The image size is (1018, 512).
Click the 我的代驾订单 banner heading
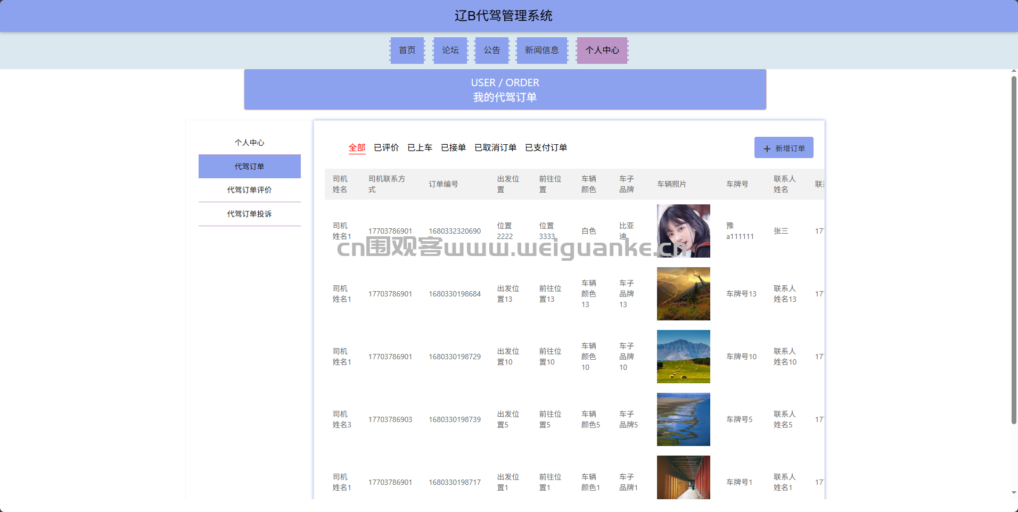click(x=505, y=97)
